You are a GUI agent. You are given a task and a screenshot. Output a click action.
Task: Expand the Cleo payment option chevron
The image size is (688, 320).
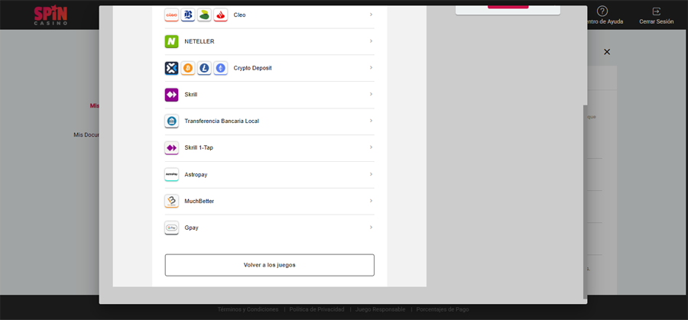click(372, 15)
